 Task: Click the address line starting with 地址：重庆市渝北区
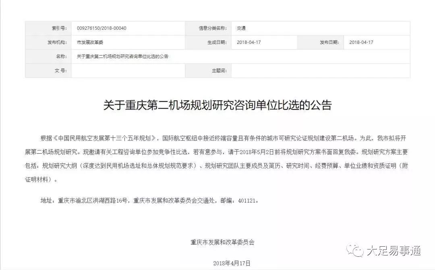coord(150,200)
